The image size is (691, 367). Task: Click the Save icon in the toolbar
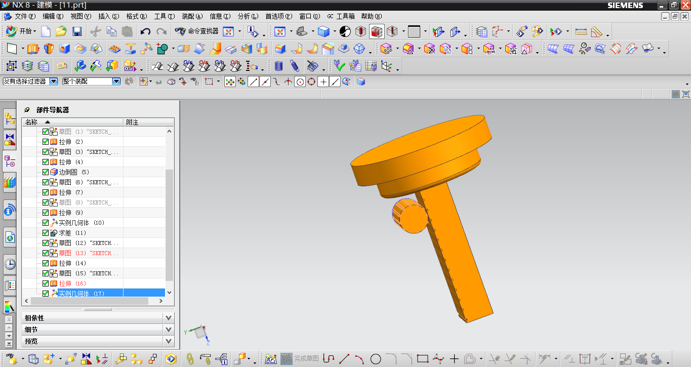click(77, 32)
